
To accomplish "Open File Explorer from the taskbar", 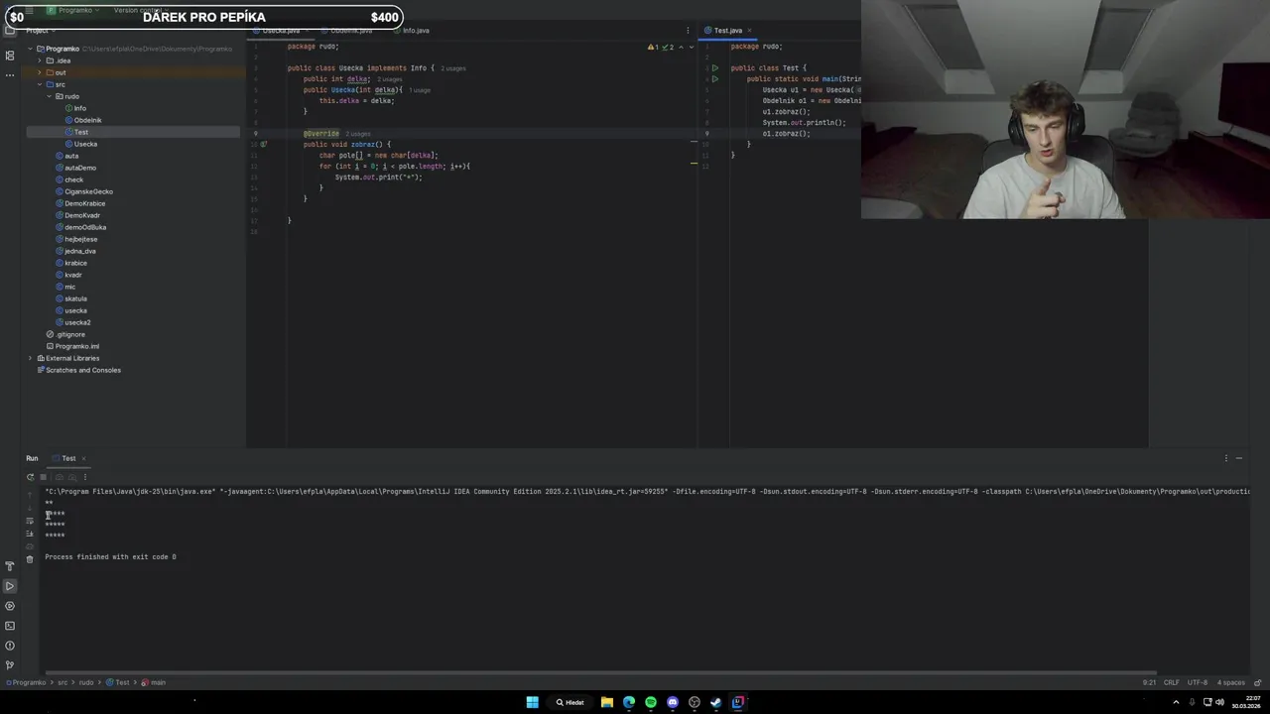I will point(607,702).
